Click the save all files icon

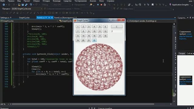coord(26,5)
